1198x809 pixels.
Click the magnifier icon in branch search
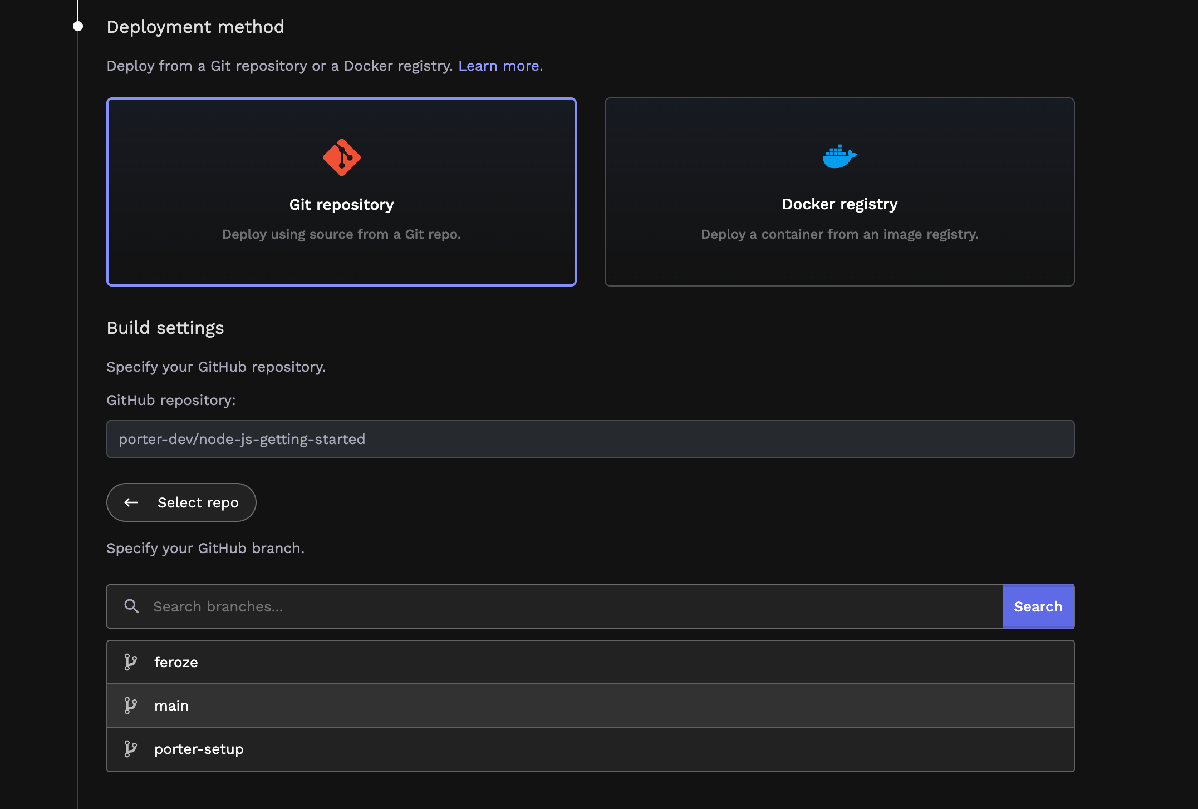(x=131, y=606)
